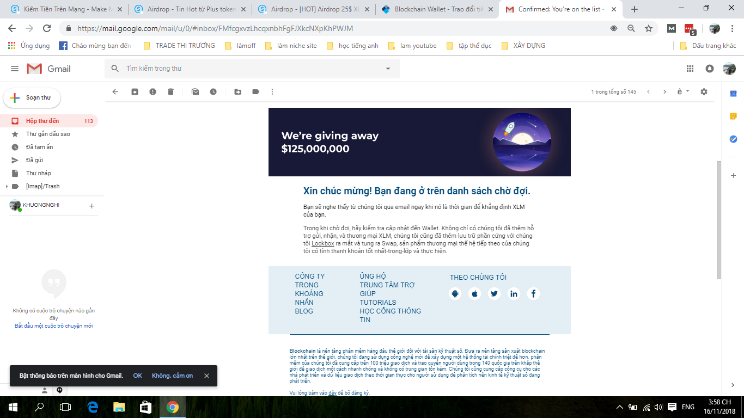Snooze this email with the clock icon

click(214, 92)
